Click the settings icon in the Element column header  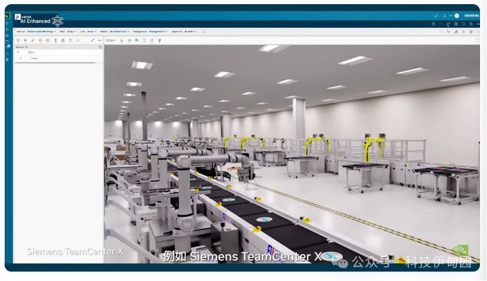click(100, 47)
